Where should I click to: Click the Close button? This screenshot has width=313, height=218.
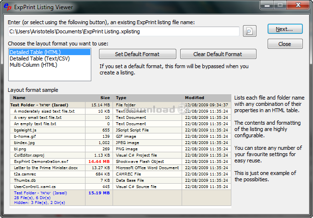tap(285, 44)
